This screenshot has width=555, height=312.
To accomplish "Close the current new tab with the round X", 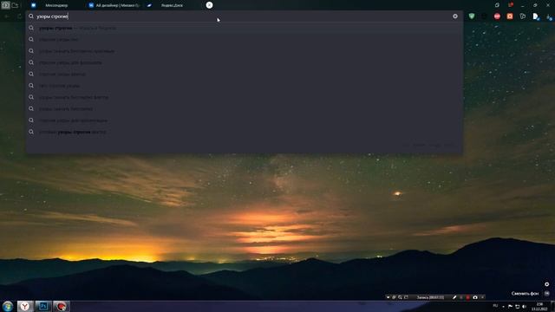I will tap(209, 5).
